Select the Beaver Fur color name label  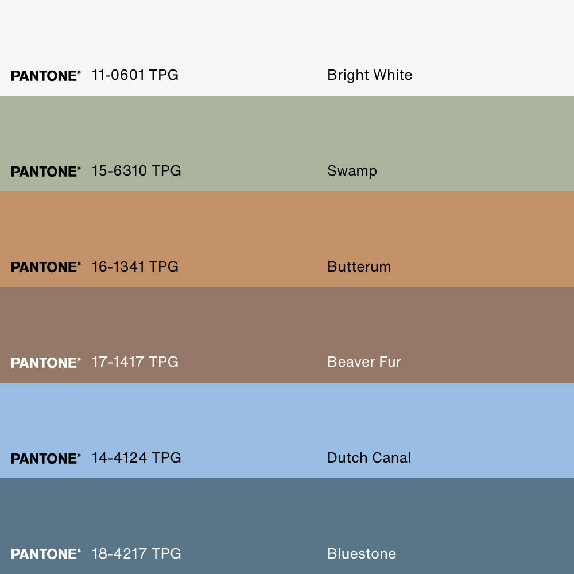coord(364,362)
